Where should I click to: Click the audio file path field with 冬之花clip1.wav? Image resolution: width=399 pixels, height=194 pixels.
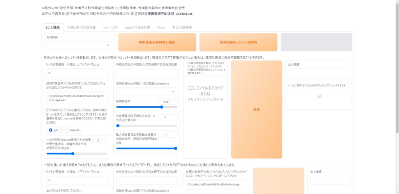(x=77, y=98)
